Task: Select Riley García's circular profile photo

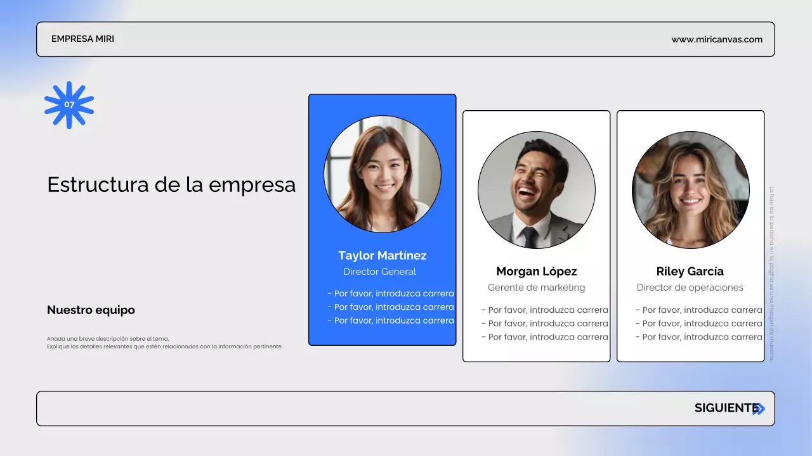Action: tap(690, 189)
